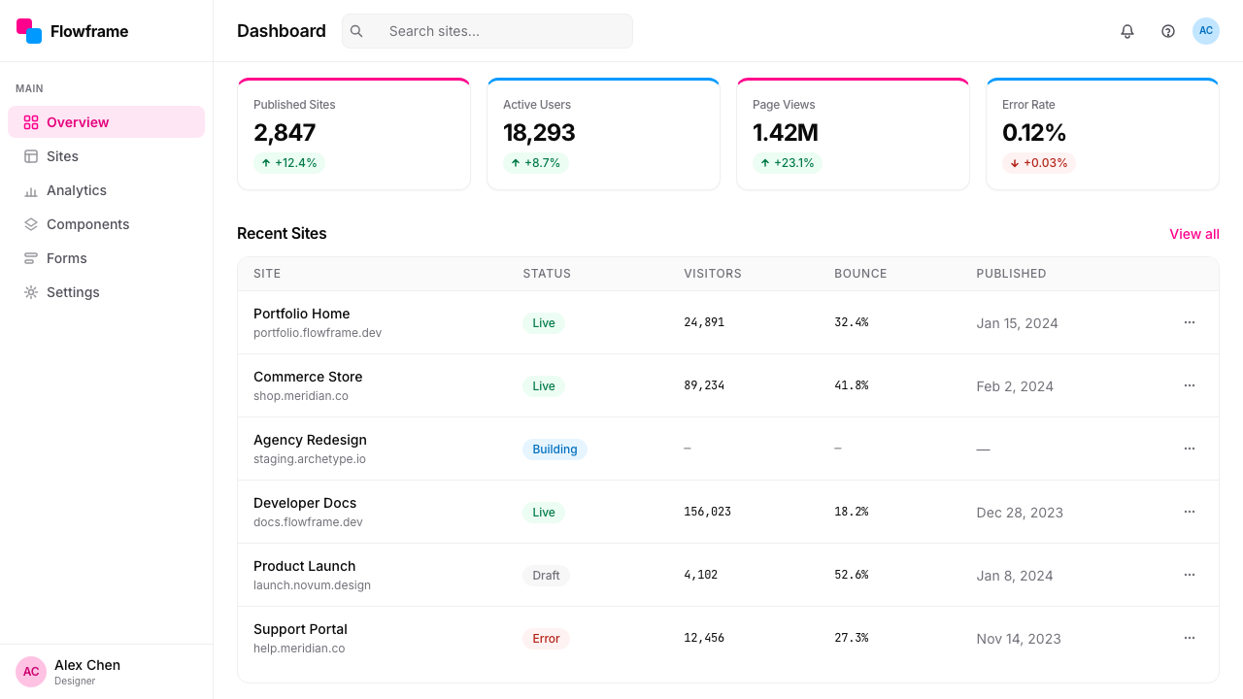Open the help question mark icon
The width and height of the screenshot is (1243, 699).
tap(1168, 31)
